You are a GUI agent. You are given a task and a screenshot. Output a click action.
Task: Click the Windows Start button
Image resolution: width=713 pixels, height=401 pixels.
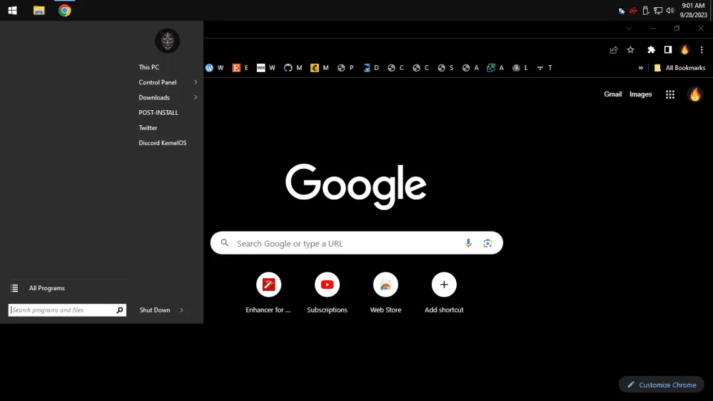(13, 11)
